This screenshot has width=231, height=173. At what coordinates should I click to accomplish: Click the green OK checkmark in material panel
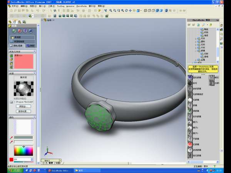(x=14, y=31)
